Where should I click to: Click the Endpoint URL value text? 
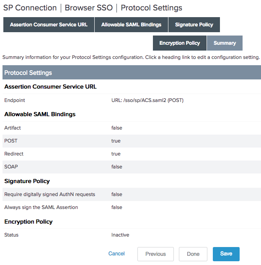[x=147, y=100]
